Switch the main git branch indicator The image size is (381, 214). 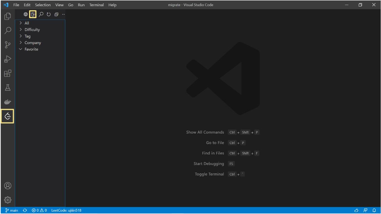pos(11,210)
